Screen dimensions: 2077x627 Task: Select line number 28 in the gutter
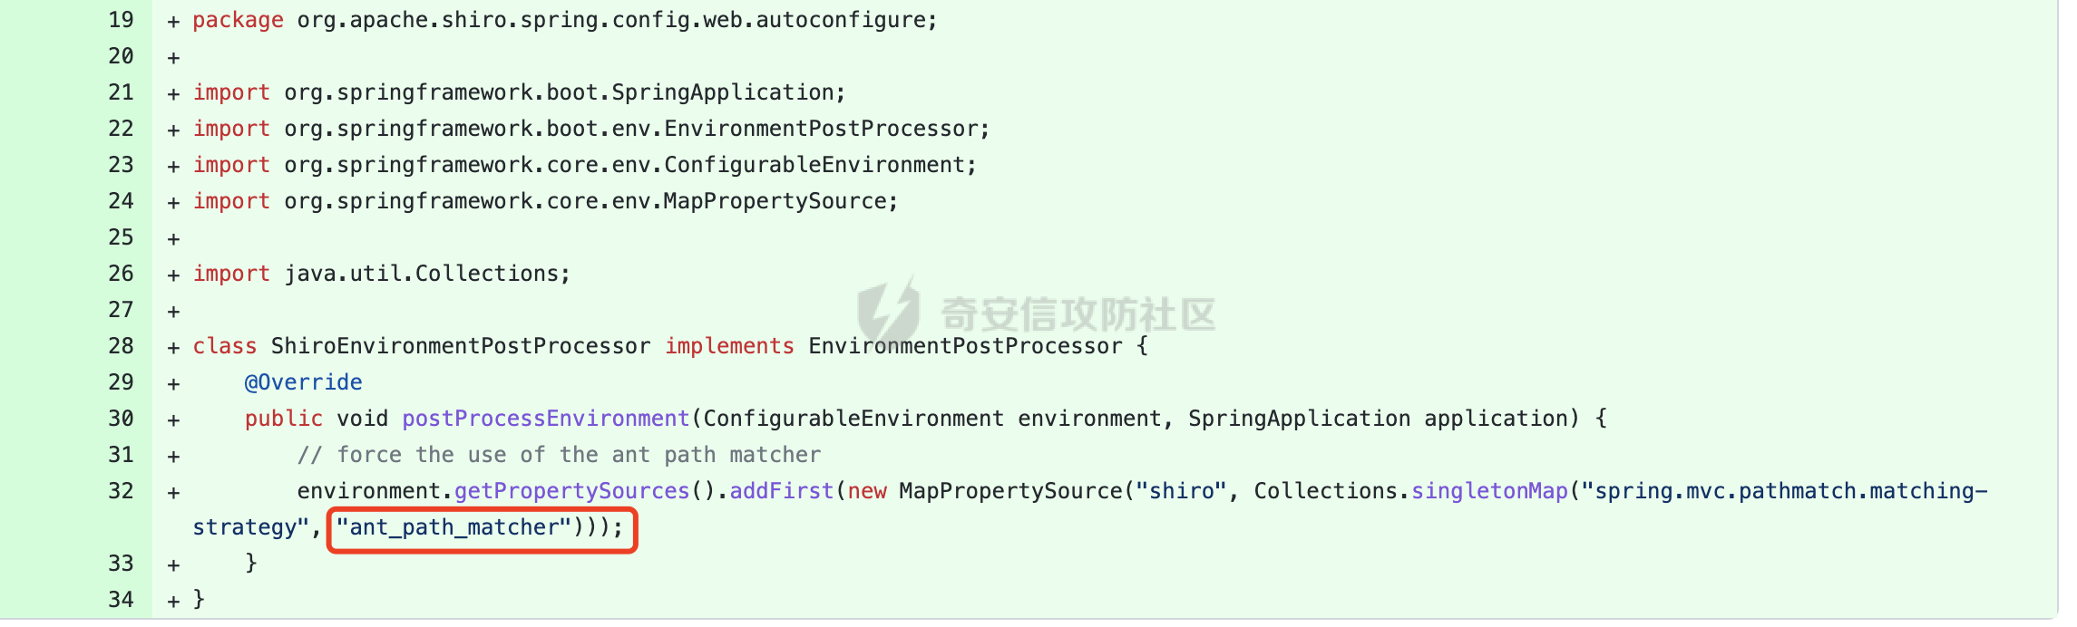pos(121,346)
